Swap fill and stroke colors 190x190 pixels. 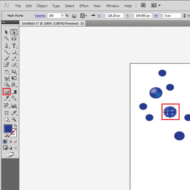pos(15,126)
